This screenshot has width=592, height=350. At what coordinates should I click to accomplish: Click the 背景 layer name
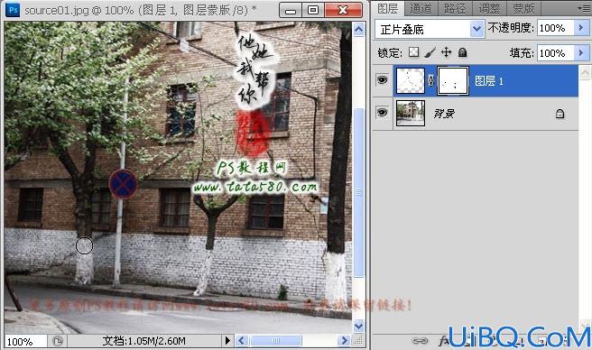tap(444, 114)
